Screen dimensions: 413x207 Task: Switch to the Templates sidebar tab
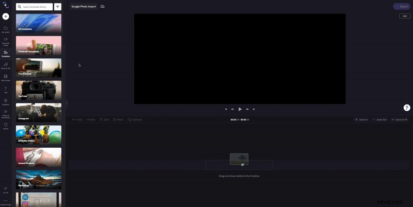tap(6, 53)
